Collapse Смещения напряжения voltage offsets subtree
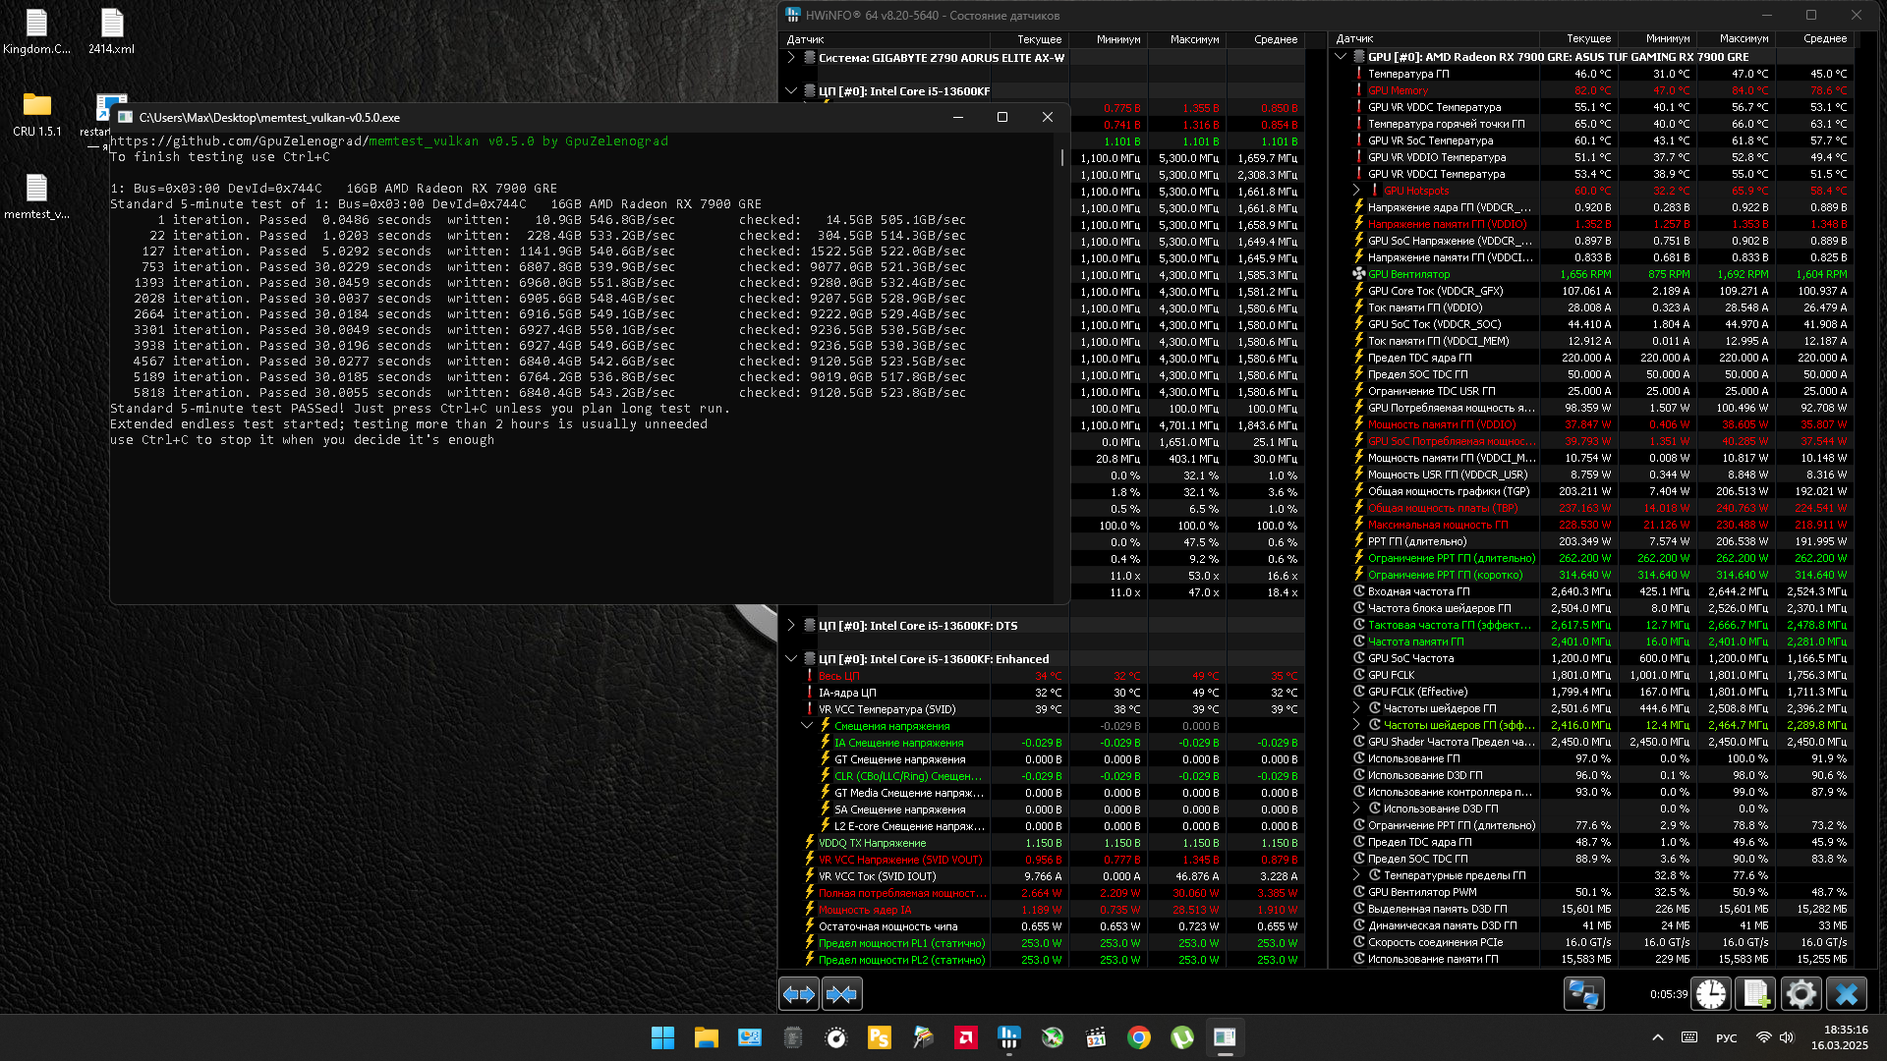Screen dimensions: 1887x1061 807,726
